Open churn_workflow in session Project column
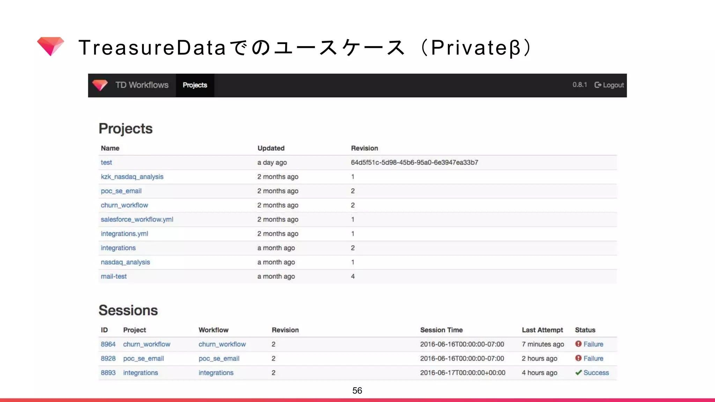The height and width of the screenshot is (402, 715). (147, 344)
